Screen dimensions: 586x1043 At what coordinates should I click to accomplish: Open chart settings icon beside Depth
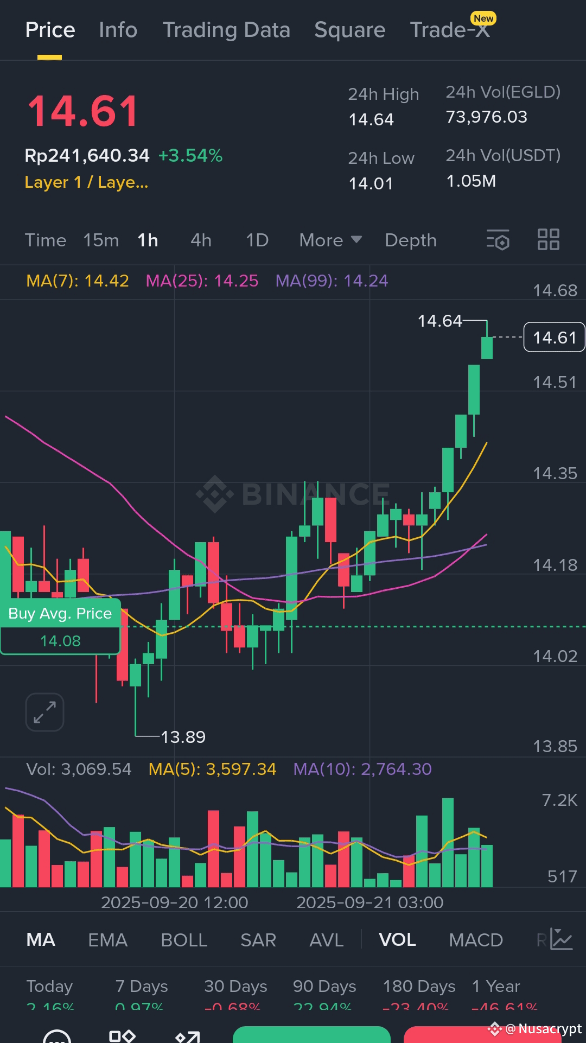pos(498,240)
